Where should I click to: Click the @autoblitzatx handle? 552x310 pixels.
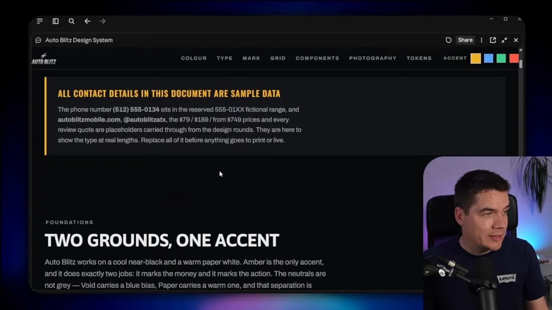pyautogui.click(x=144, y=120)
